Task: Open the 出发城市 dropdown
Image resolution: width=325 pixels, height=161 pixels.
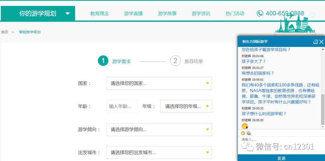Action: point(159,153)
